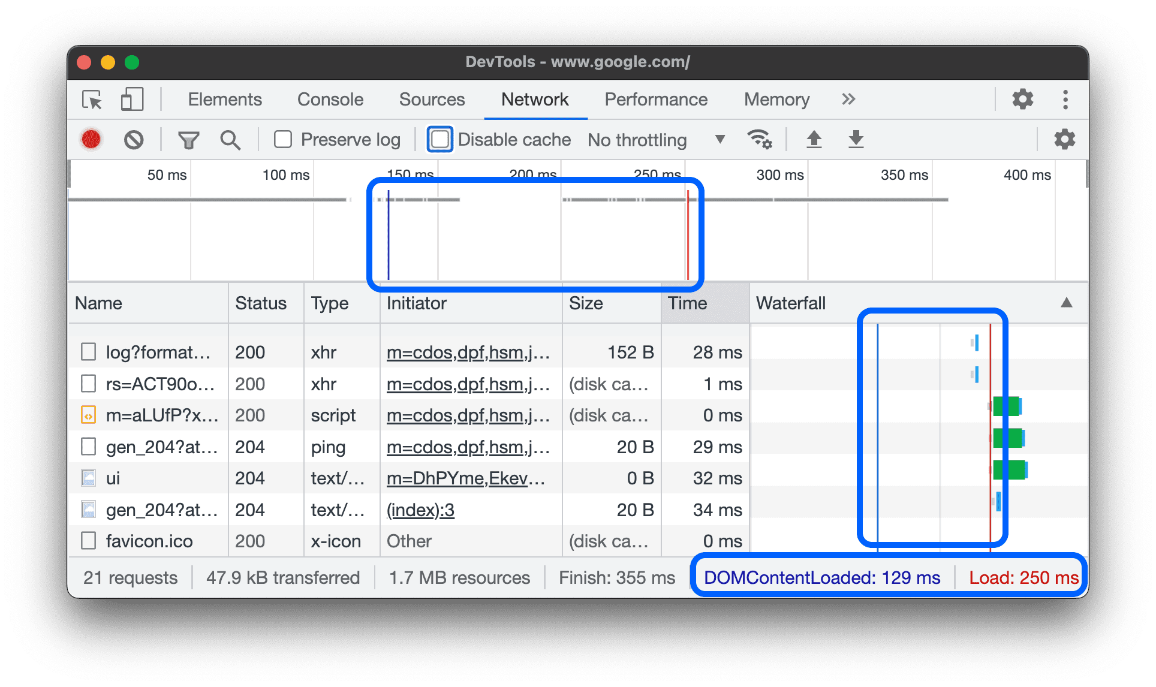Viewport: 1156px width, 687px height.
Task: Click the DevTools customize settings gear
Action: (x=1022, y=100)
